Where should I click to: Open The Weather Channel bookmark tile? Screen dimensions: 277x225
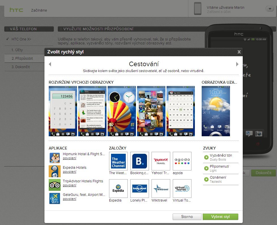pos(118,161)
